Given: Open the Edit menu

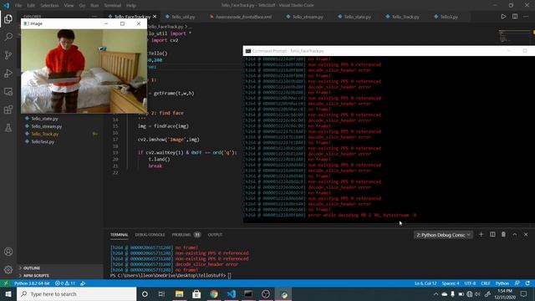Looking at the screenshot, I should pyautogui.click(x=31, y=6).
